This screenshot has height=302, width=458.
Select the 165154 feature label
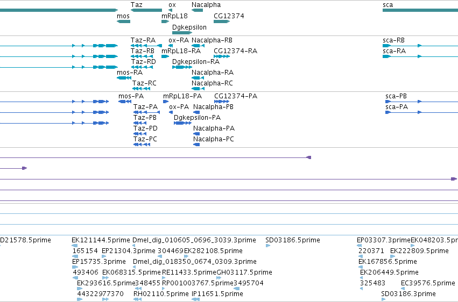[85, 251]
